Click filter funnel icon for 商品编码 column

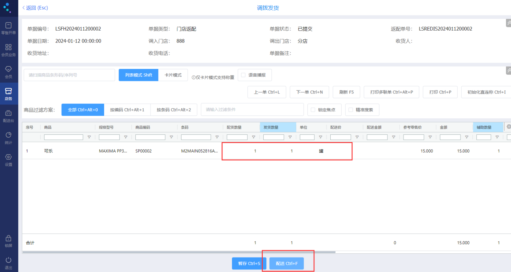pos(171,137)
